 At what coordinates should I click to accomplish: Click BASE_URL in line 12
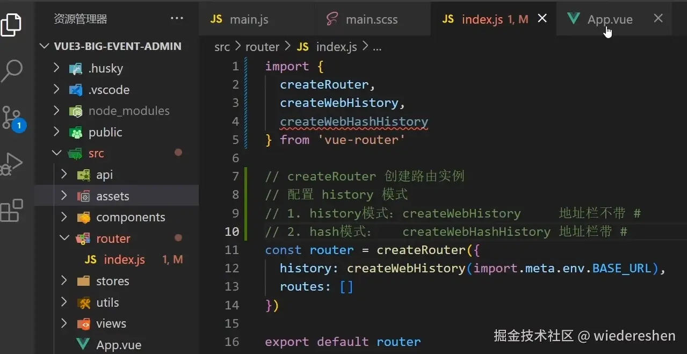tap(621, 268)
